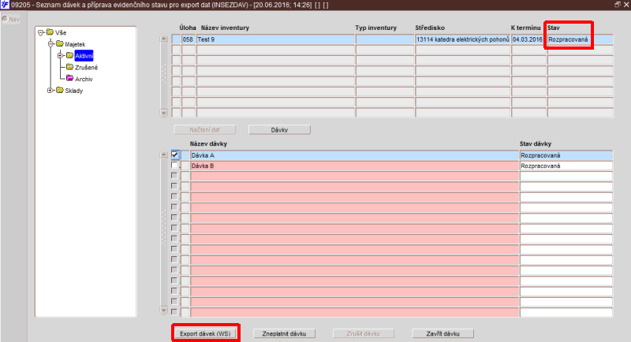Click the Načtení dat button
This screenshot has height=342, width=631.
click(205, 130)
